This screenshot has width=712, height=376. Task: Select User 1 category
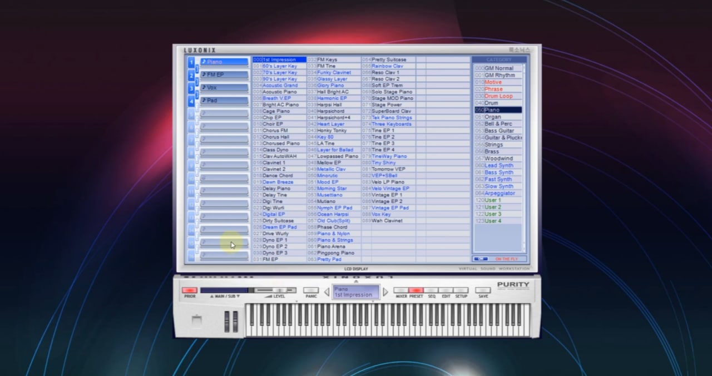(x=498, y=200)
